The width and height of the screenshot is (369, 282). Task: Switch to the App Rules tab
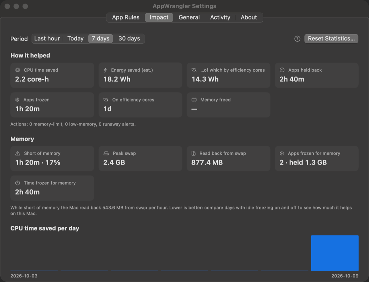click(126, 17)
